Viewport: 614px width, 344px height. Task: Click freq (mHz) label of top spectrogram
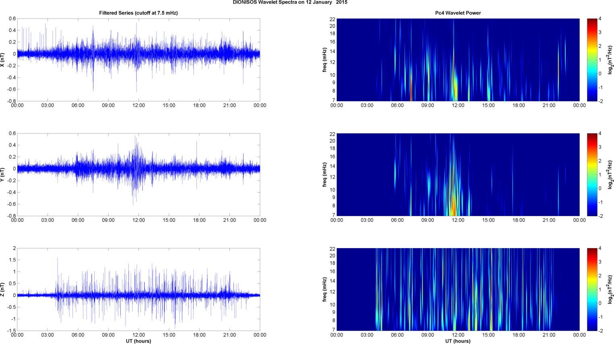(x=325, y=60)
